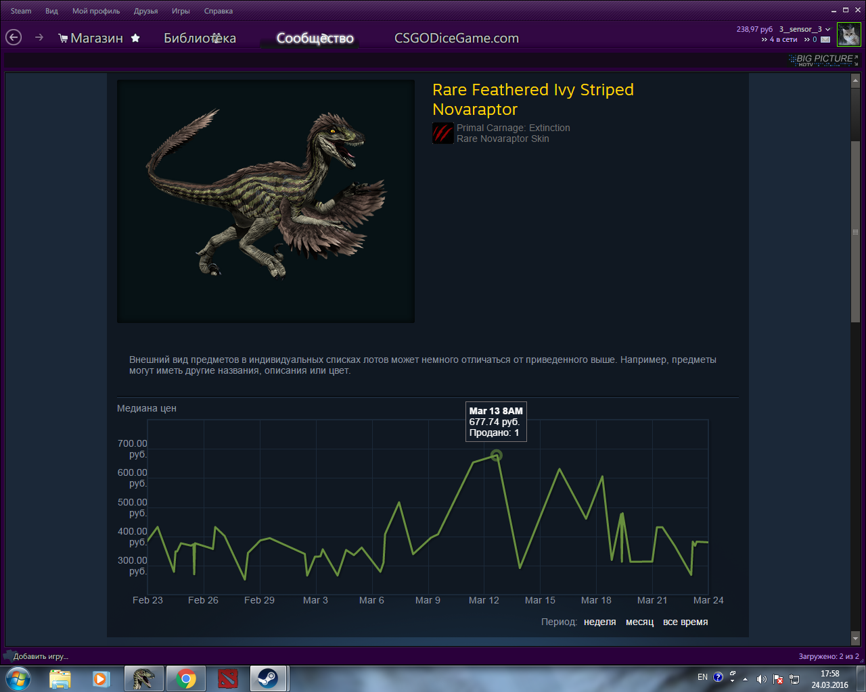Launch Big Picture mode

(x=823, y=59)
